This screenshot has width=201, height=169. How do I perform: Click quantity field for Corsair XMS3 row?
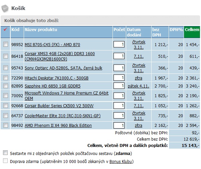[x=119, y=56]
